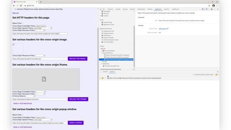Close the First Party Test tab
This screenshot has height=130, width=231.
tap(37, 2)
